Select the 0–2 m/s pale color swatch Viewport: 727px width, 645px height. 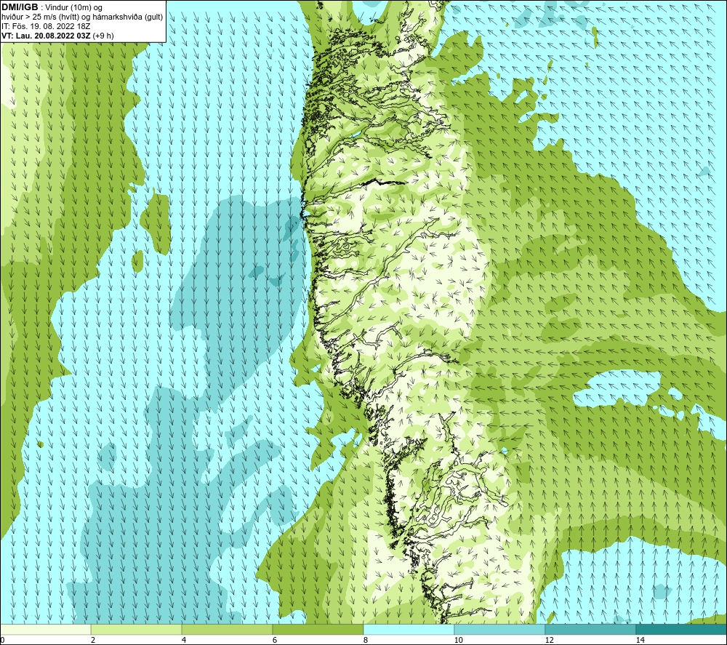pos(45,629)
